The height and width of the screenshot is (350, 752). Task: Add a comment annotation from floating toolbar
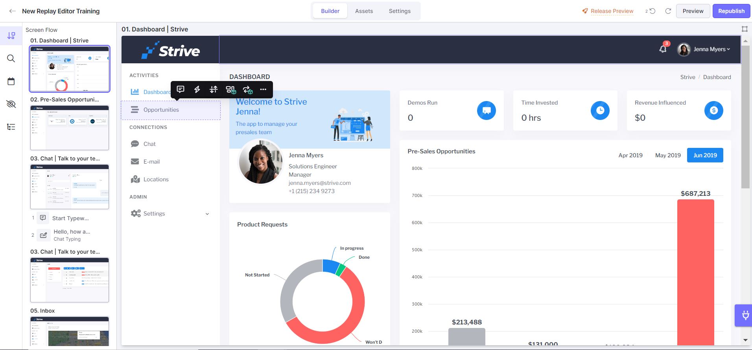[181, 90]
